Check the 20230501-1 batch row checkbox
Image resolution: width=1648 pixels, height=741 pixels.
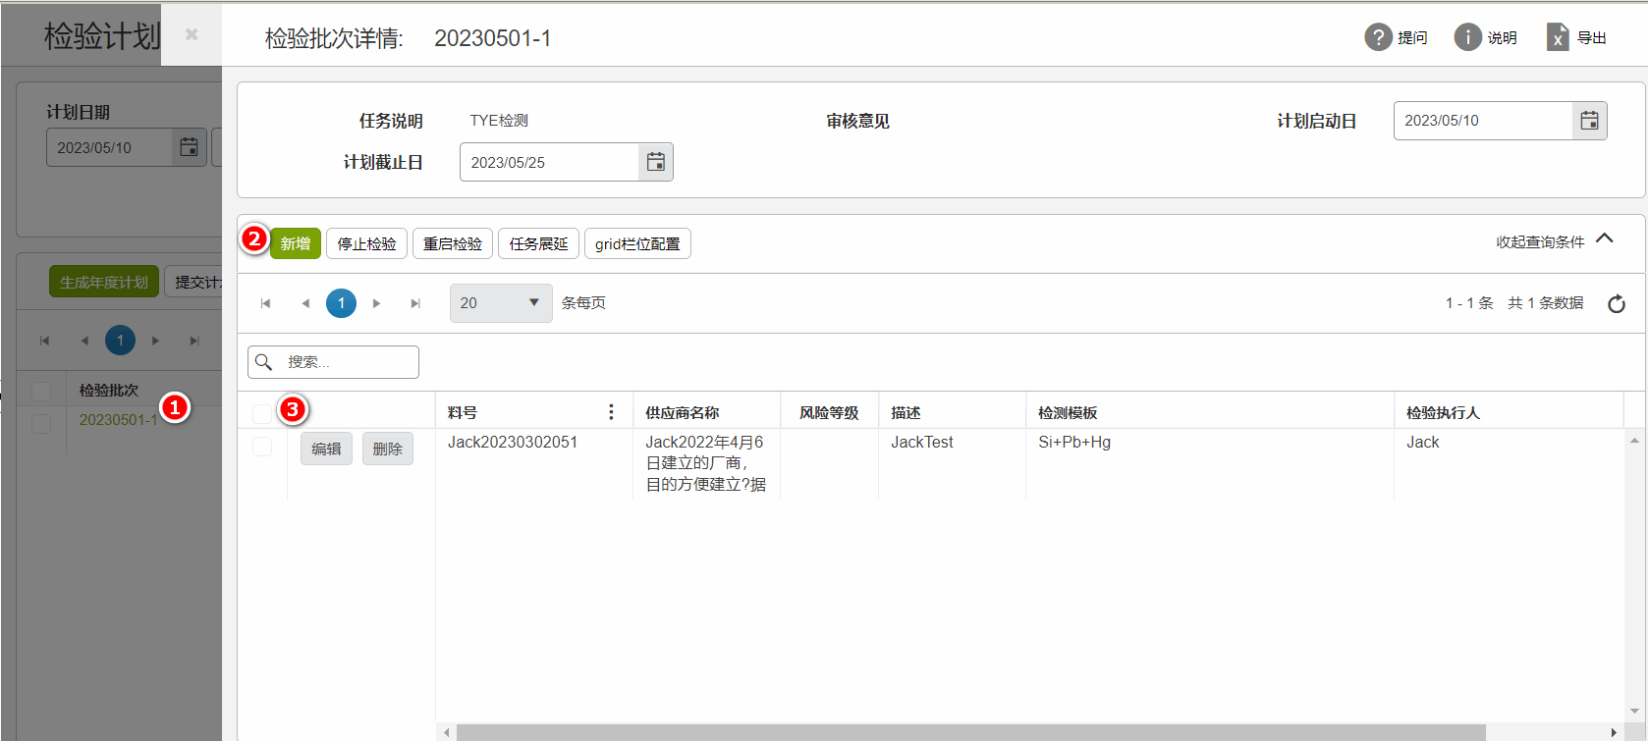coord(41,423)
